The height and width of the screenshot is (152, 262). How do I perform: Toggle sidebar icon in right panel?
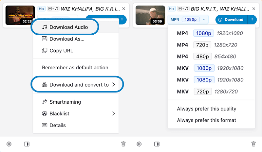(157, 144)
